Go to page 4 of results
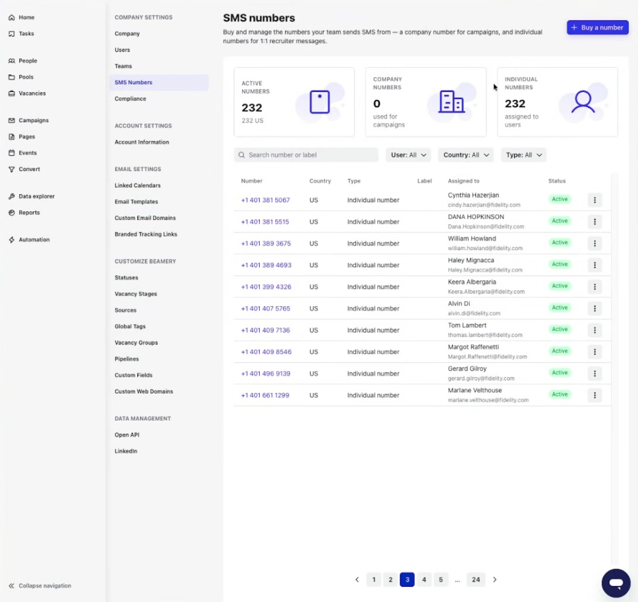This screenshot has width=638, height=602. 423,579
